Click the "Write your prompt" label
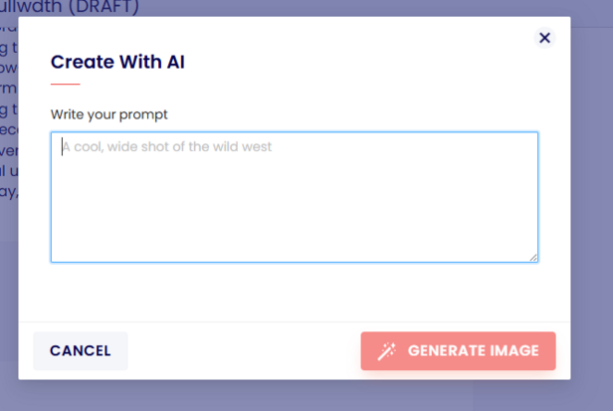This screenshot has width=613, height=411. (109, 114)
